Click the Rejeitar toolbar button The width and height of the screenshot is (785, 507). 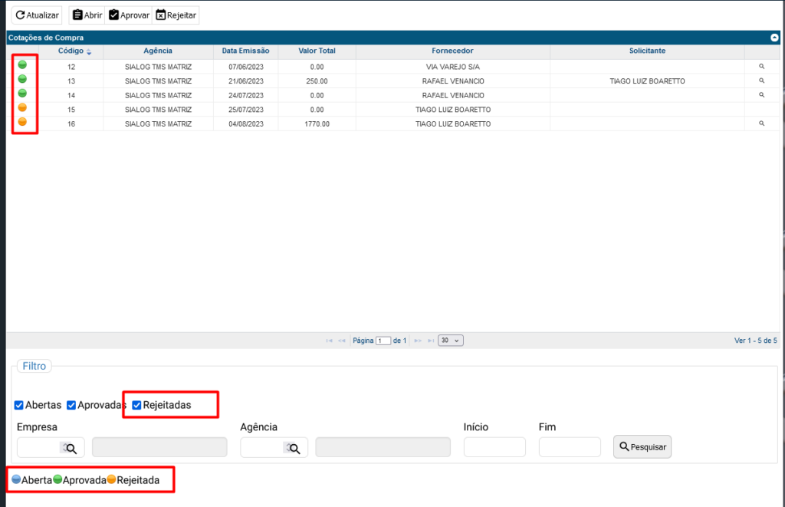click(x=176, y=15)
